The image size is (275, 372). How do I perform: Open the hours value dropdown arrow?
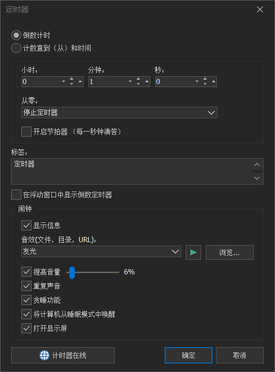pyautogui.click(x=63, y=81)
